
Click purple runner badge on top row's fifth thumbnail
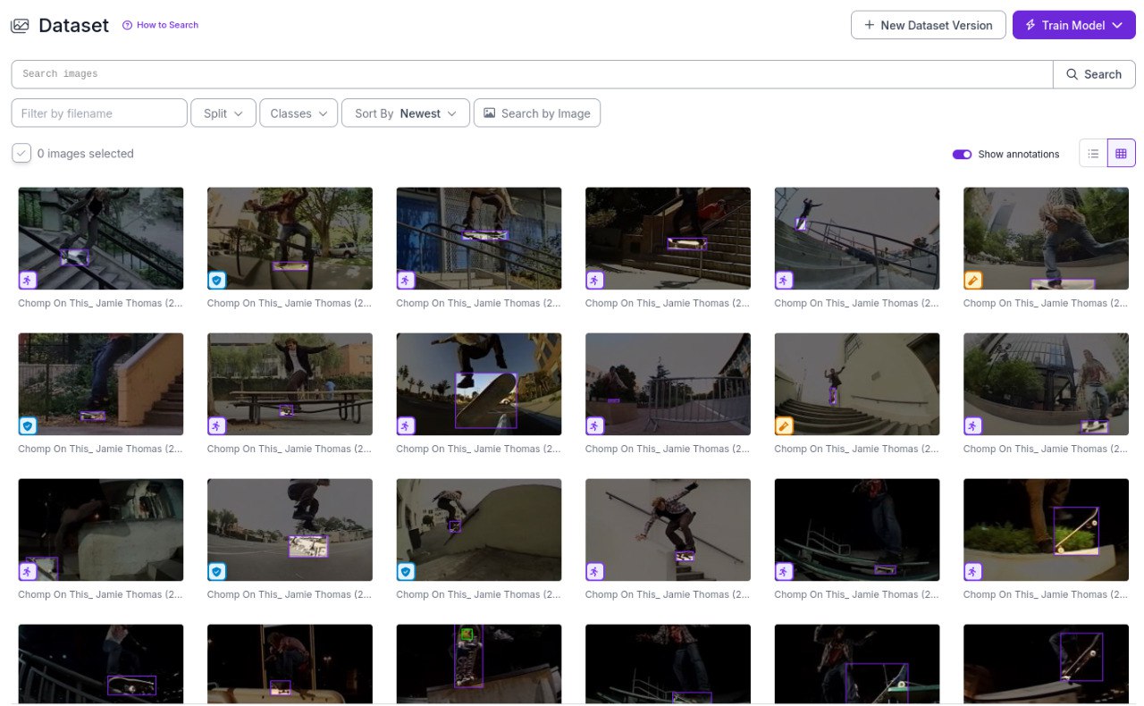click(784, 281)
